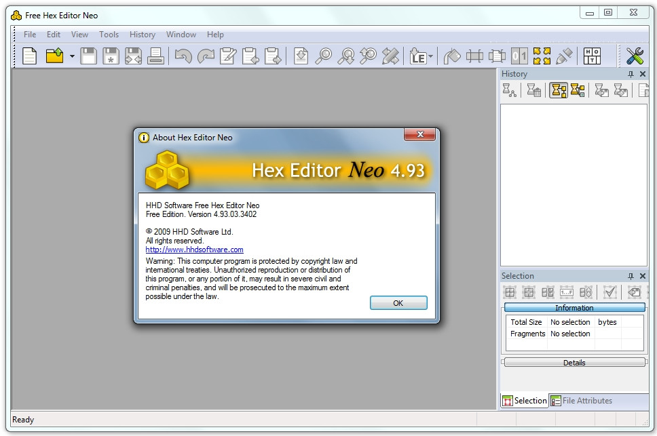Open the www.hhdsoftware.com link
This screenshot has width=657, height=436.
(194, 250)
